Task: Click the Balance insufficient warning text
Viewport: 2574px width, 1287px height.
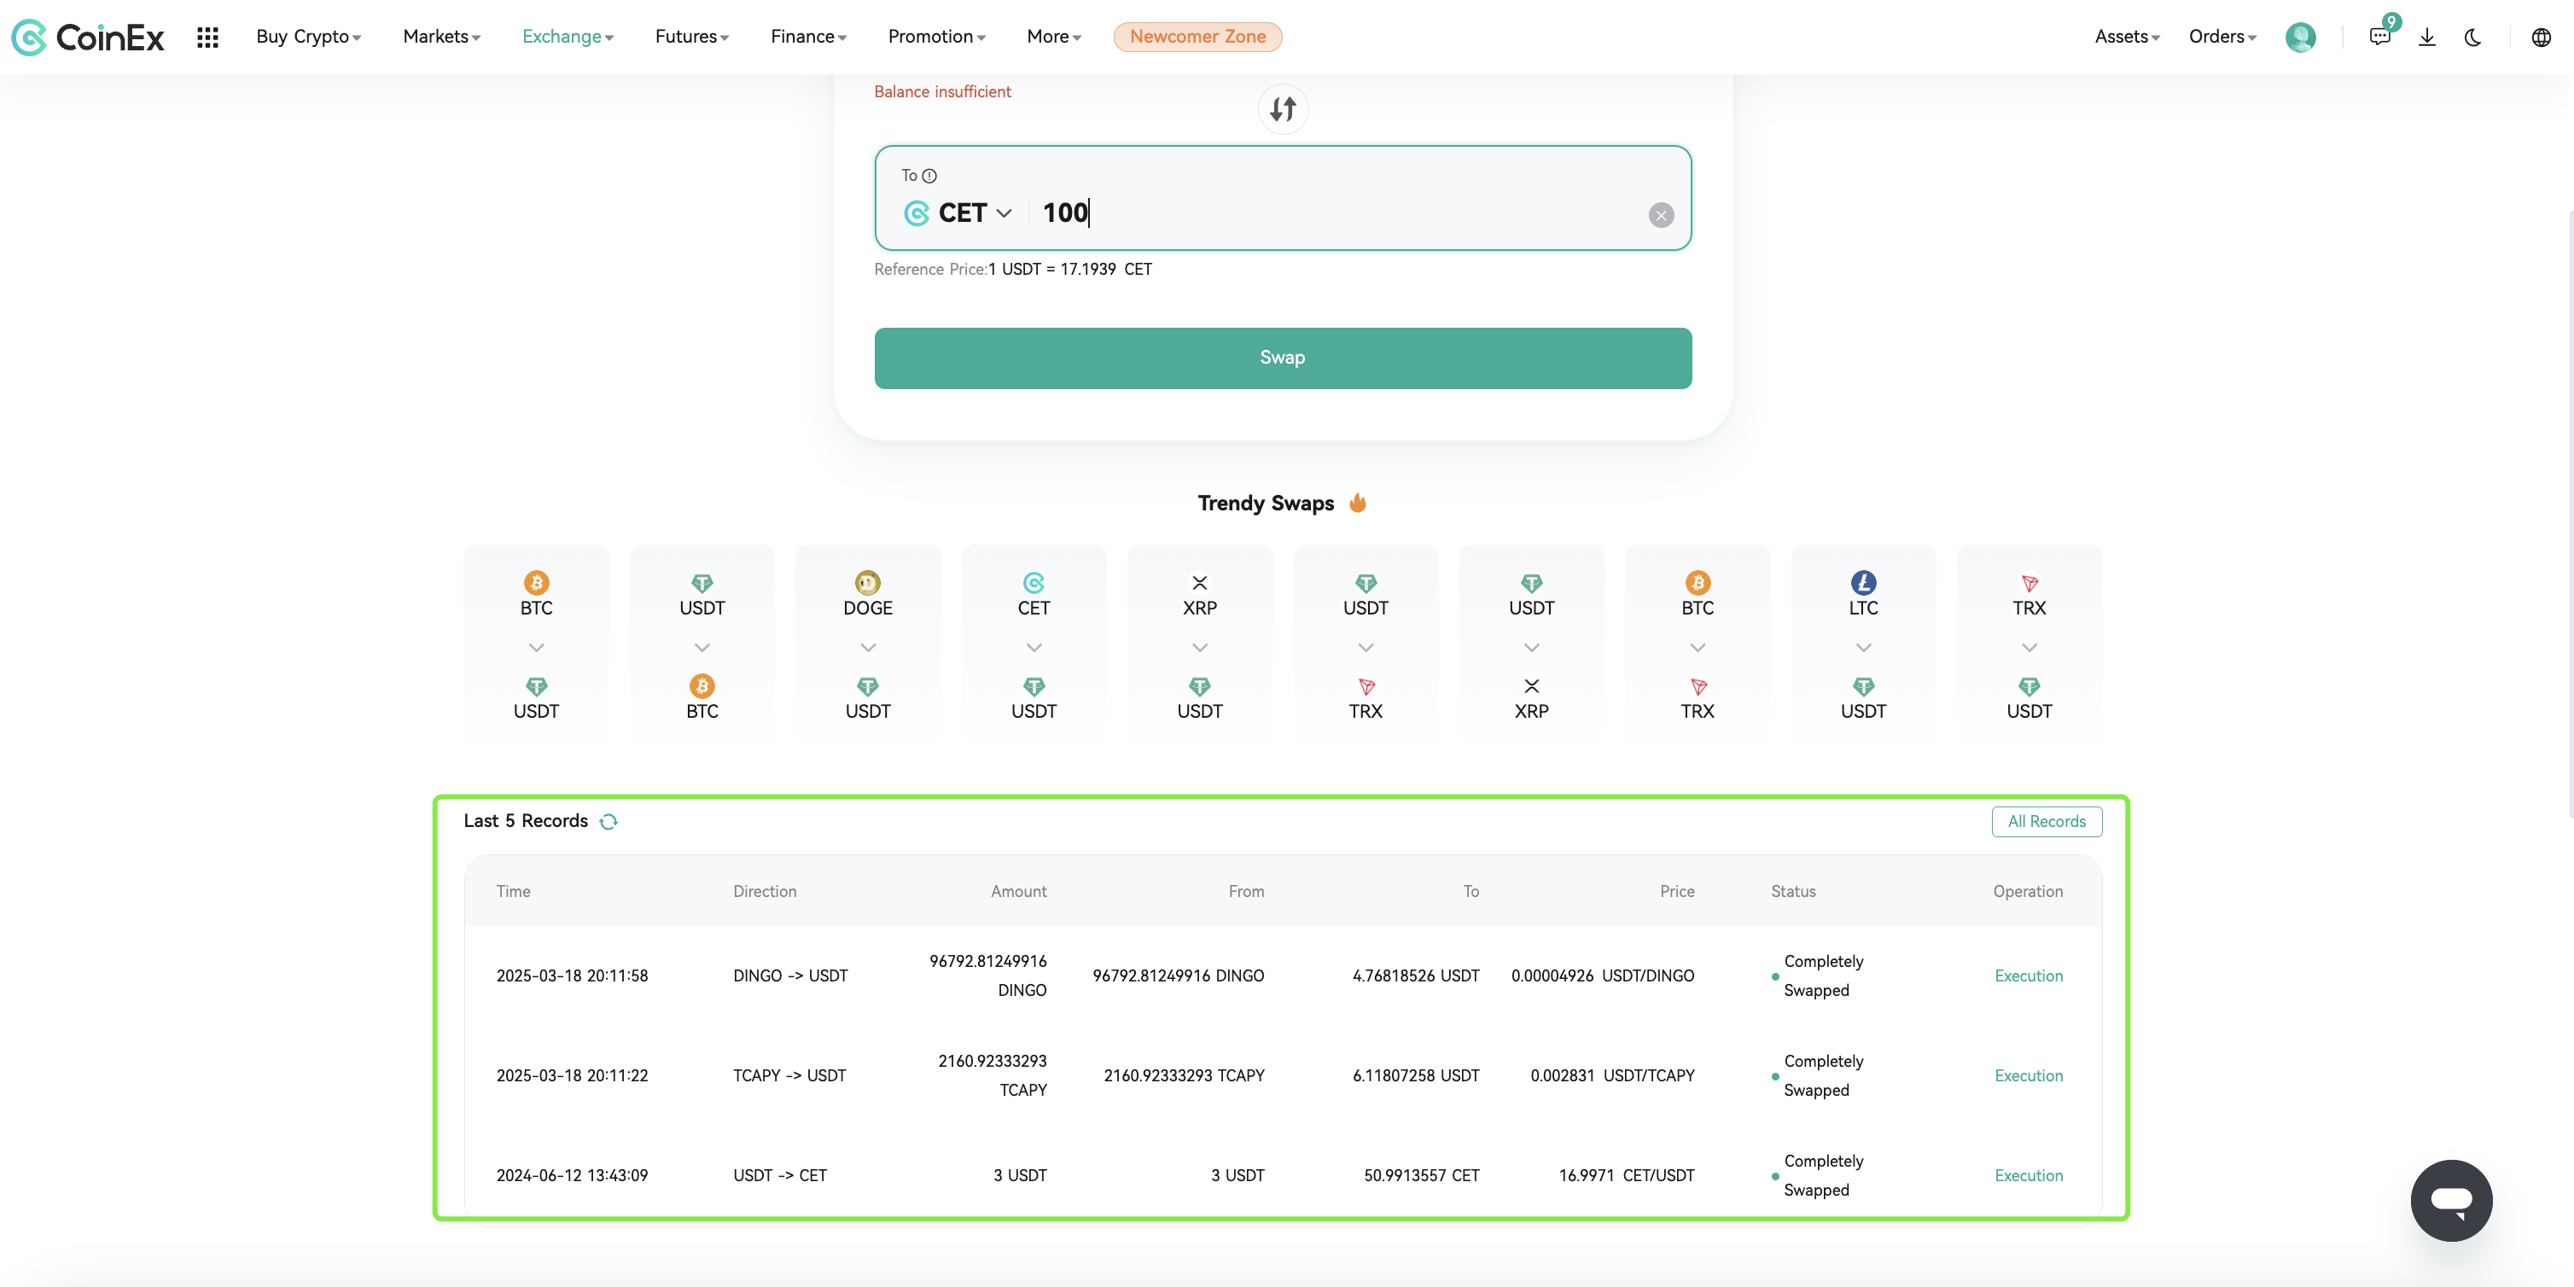Action: point(942,92)
